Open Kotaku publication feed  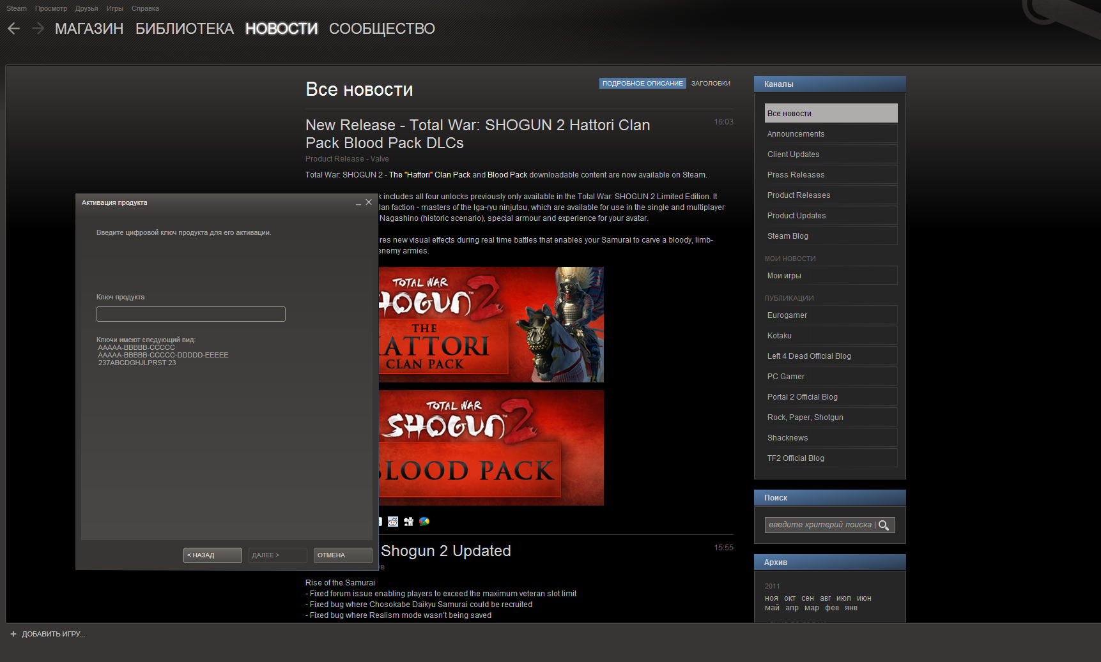click(831, 336)
